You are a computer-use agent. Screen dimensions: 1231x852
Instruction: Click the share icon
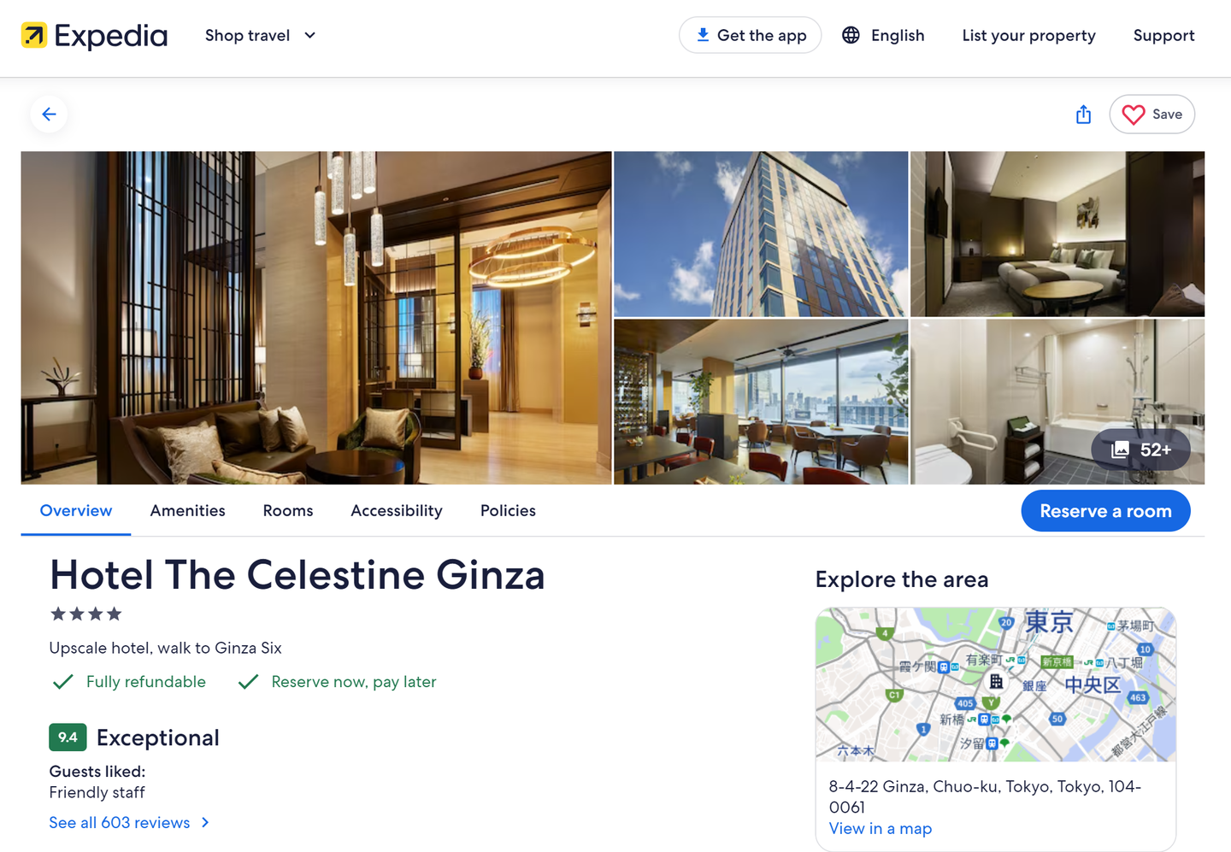[x=1083, y=114]
